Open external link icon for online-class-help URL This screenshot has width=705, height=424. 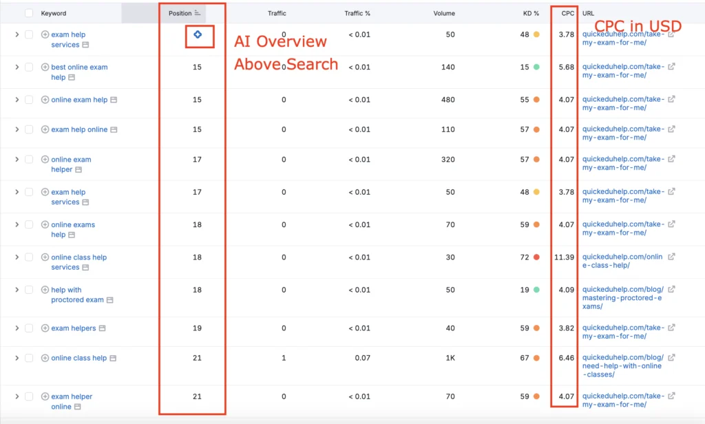[671, 257]
